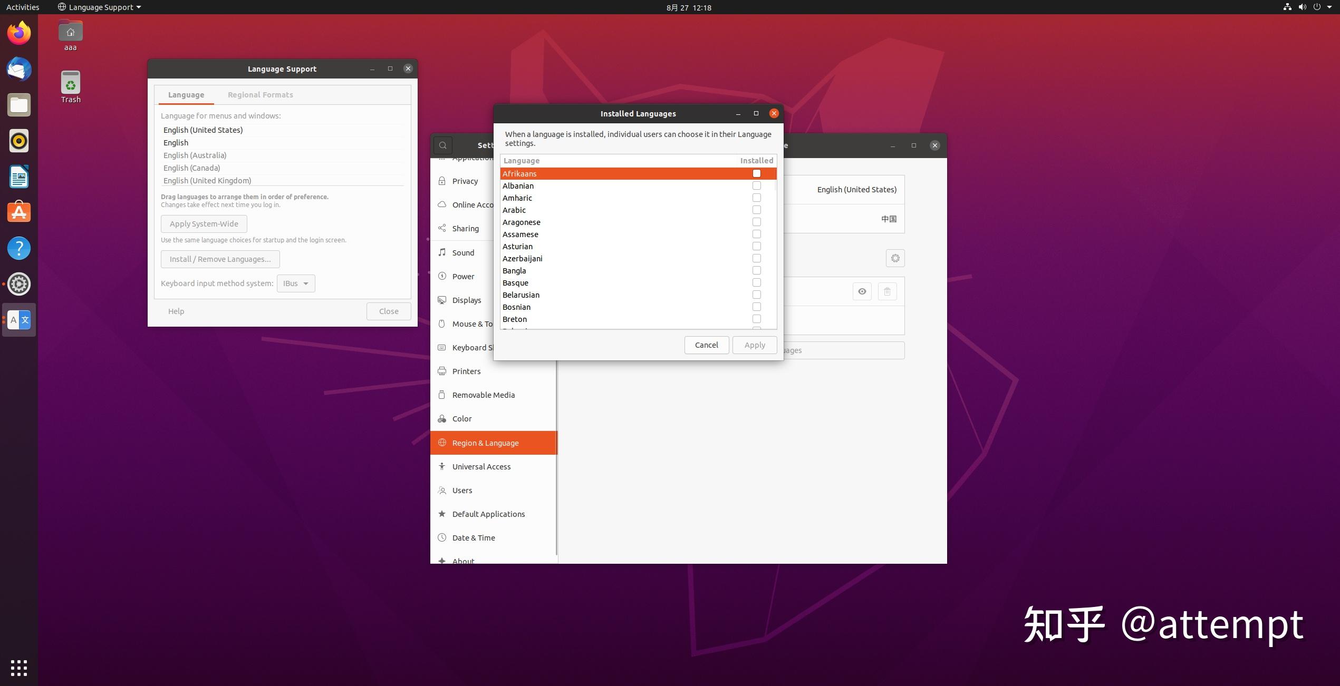Check the Arabic installed checkbox
The height and width of the screenshot is (686, 1340).
coord(756,210)
